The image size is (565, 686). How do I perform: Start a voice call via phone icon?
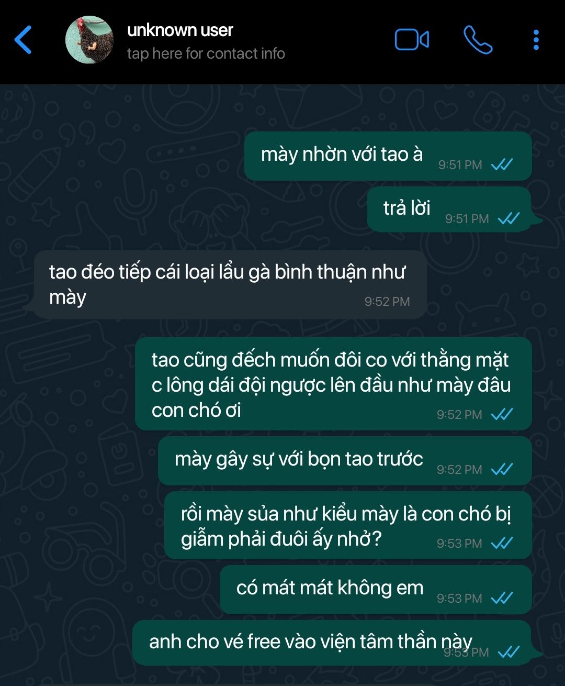tap(478, 40)
